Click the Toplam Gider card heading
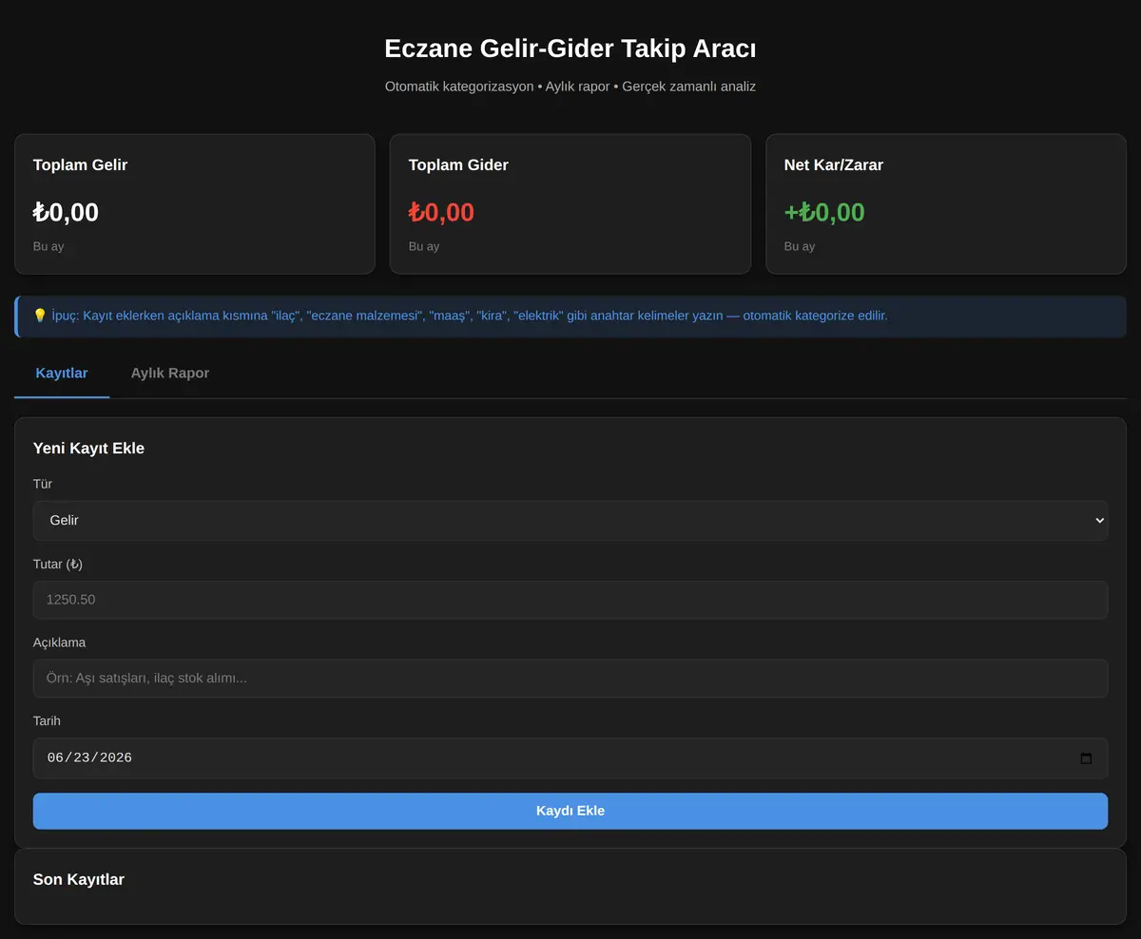1141x939 pixels. click(x=458, y=164)
